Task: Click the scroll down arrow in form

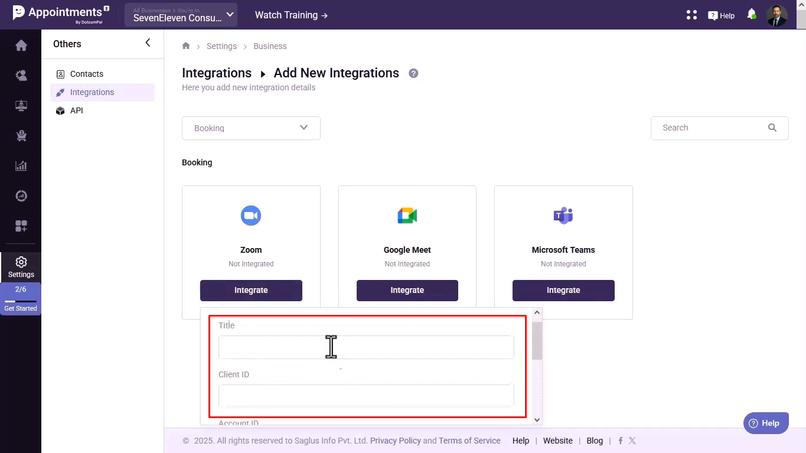Action: tap(537, 419)
